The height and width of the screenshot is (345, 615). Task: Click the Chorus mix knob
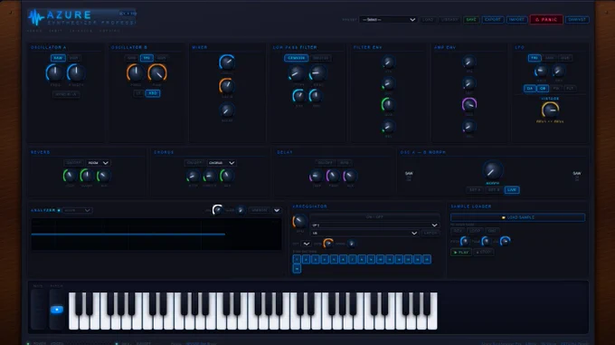[227, 176]
